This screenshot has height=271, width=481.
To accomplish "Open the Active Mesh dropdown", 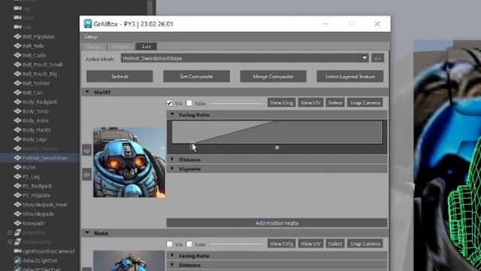I will pyautogui.click(x=244, y=58).
